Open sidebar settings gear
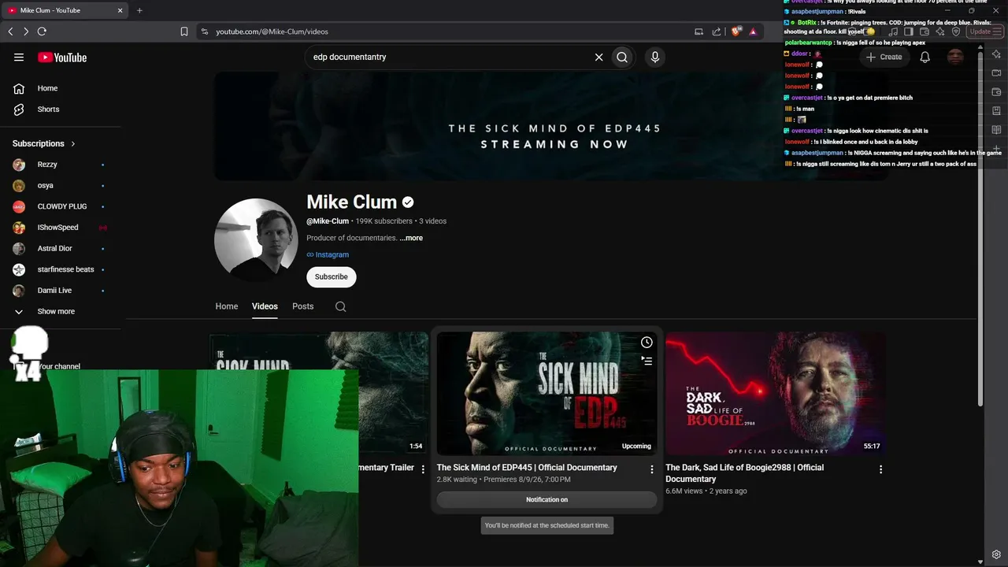This screenshot has width=1008, height=567. click(996, 554)
